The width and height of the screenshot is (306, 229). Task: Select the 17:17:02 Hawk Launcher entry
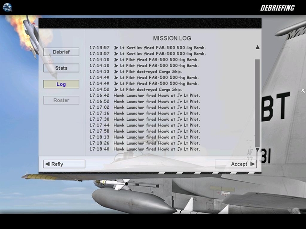point(145,107)
